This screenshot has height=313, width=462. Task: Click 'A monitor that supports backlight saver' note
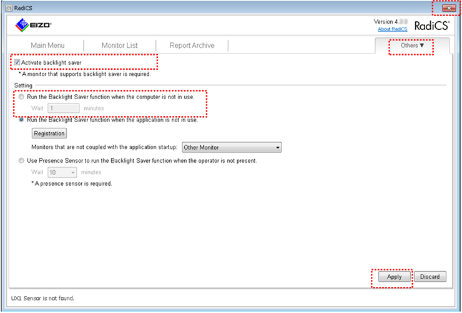coord(84,74)
